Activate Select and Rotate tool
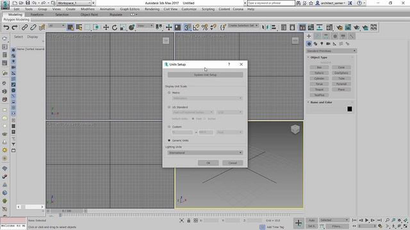Viewport: 410px width, 230px height. (x=115, y=27)
